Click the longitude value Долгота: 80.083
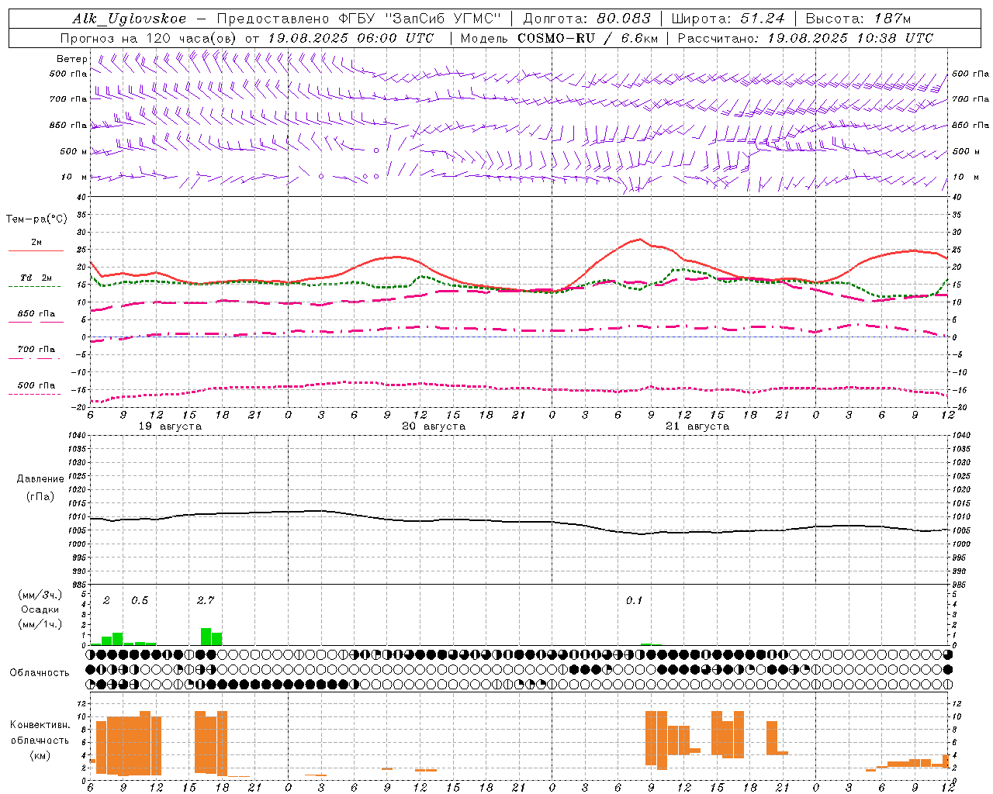The image size is (993, 794). (588, 19)
